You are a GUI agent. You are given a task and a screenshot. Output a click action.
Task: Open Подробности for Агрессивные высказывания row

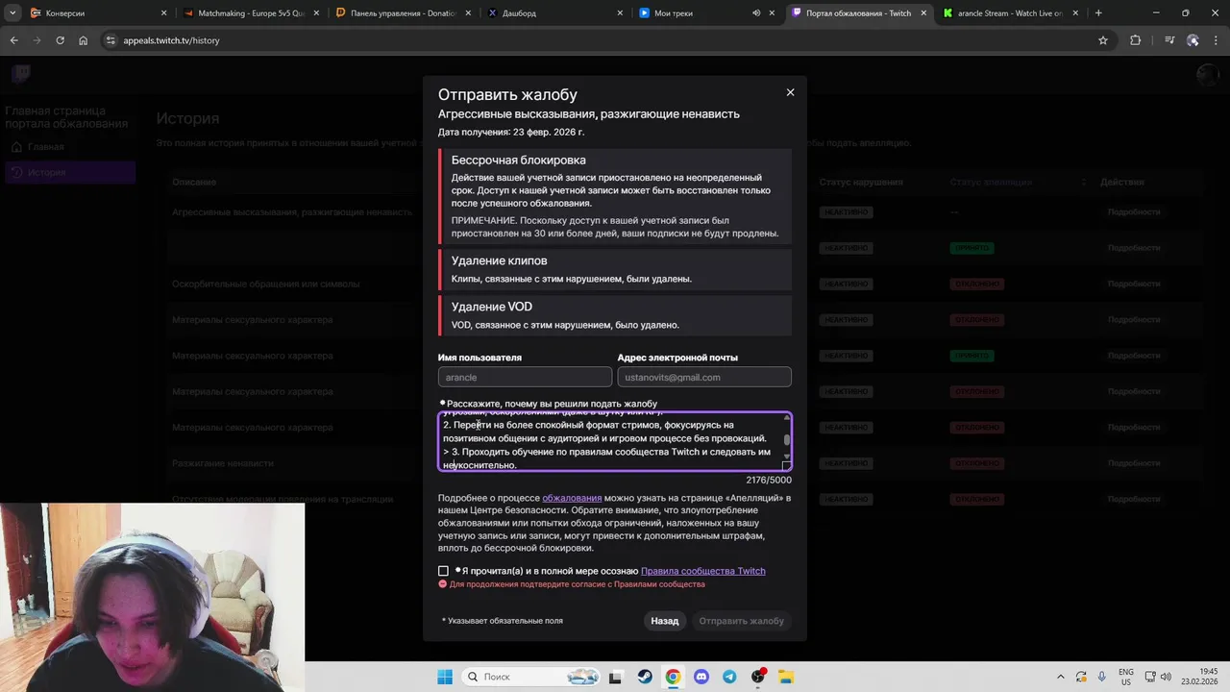pos(1133,211)
